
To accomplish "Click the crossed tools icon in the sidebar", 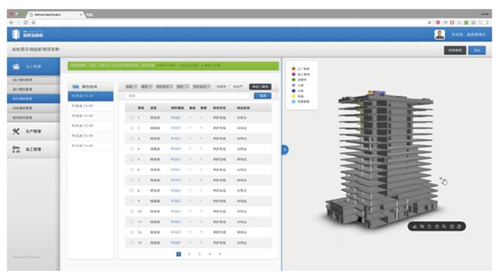I will click(x=16, y=131).
